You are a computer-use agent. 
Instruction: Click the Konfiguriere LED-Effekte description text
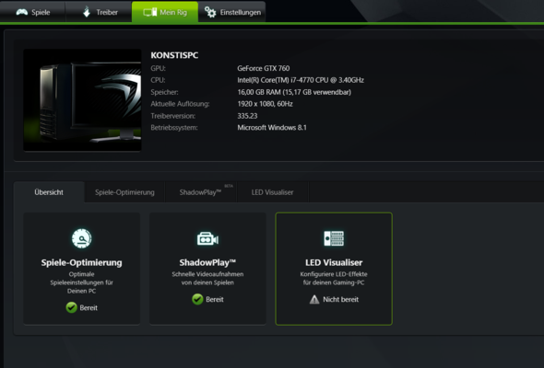[334, 279]
